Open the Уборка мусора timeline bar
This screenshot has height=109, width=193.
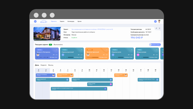point(100,84)
